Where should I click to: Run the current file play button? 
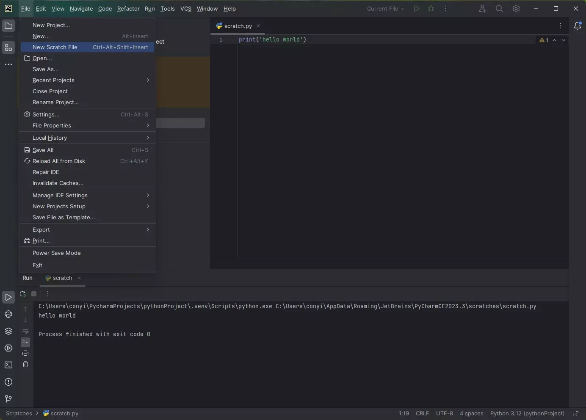(x=417, y=8)
